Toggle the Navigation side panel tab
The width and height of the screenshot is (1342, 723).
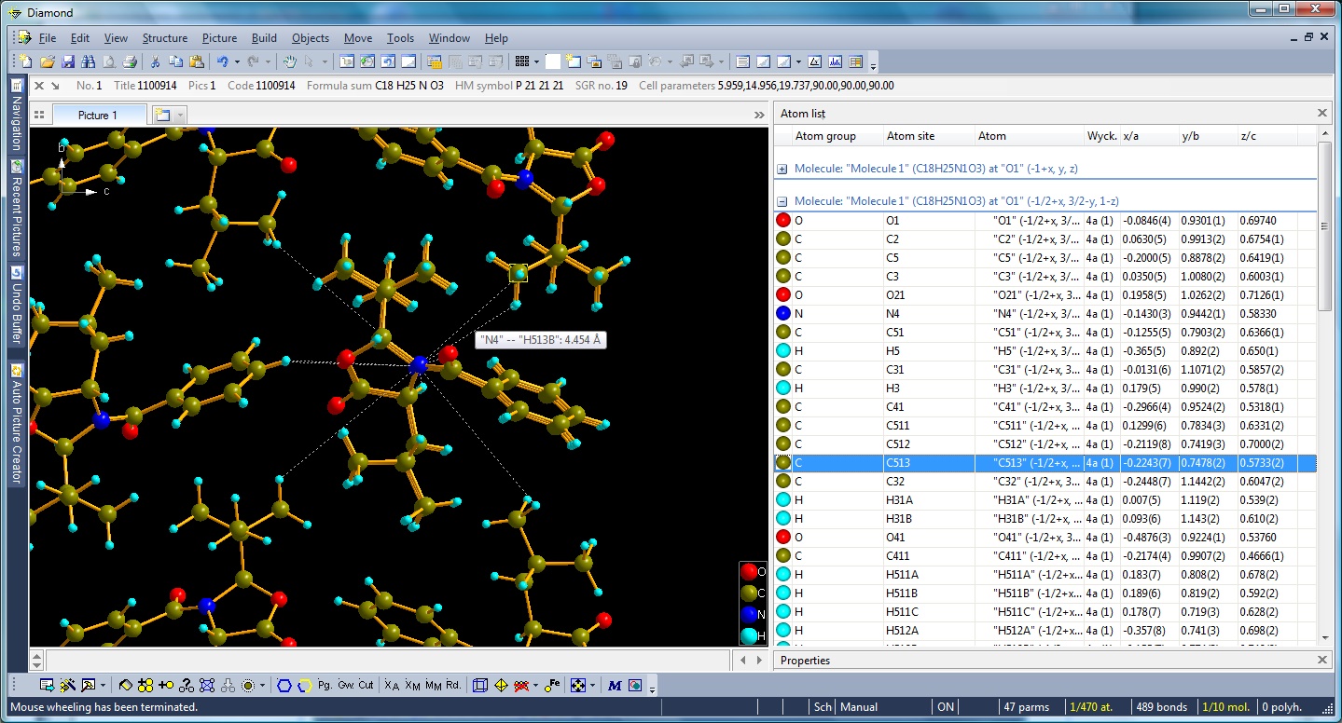click(x=16, y=119)
